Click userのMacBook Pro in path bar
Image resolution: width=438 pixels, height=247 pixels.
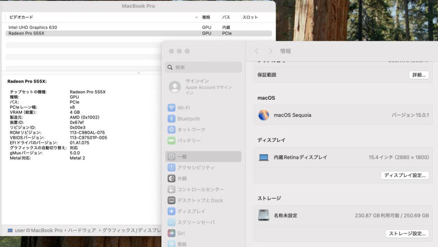tap(39, 231)
